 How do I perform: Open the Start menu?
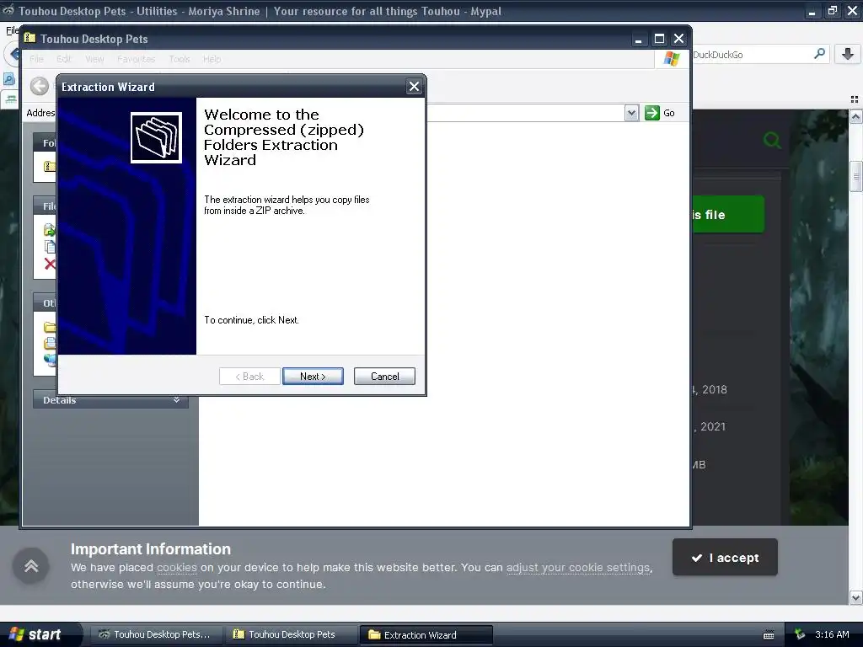click(36, 634)
